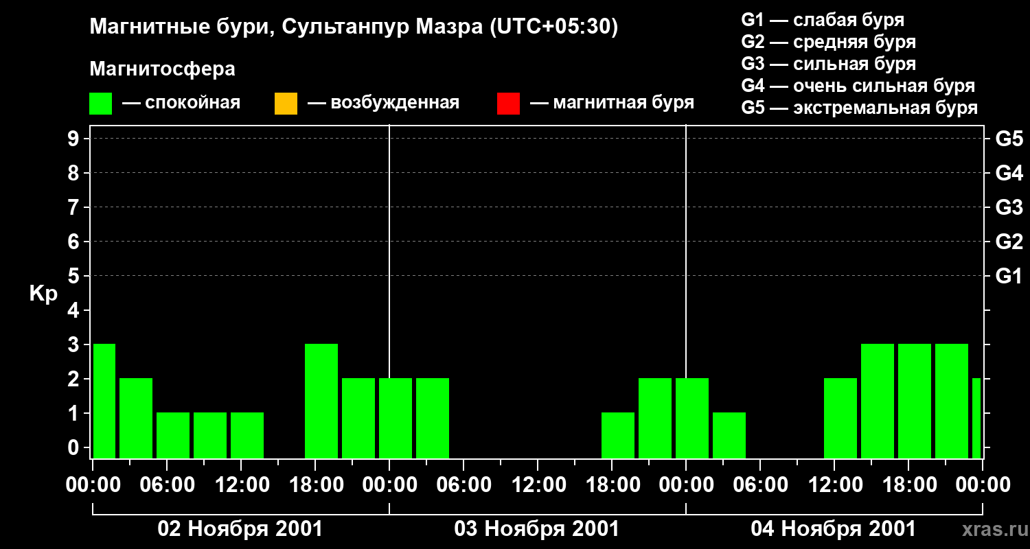
Task: Click the 'G1 — слабая буря' description line
Action: [x=823, y=20]
